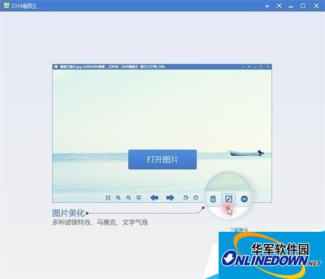Click the preview window title text 看图王图片.jpg
Image resolution: width=325 pixels, height=279 pixels.
click(x=71, y=67)
